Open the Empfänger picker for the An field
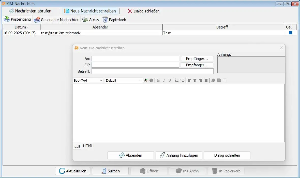Image resolution: width=300 pixels, height=178 pixels. click(197, 59)
